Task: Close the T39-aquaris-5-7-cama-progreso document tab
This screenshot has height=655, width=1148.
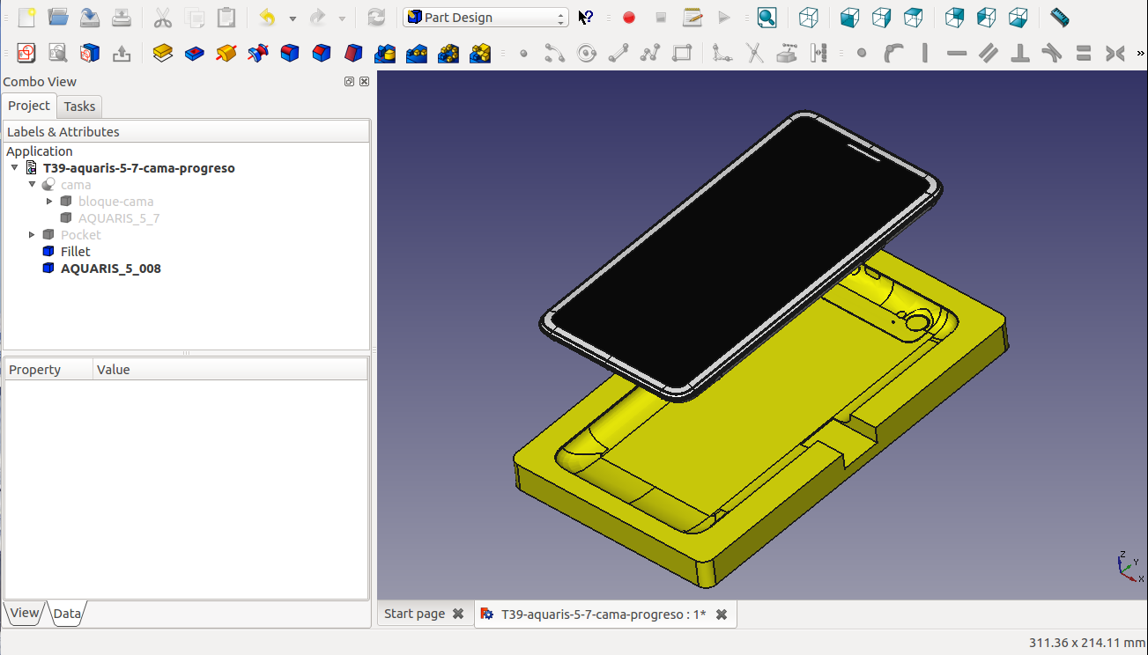Action: [x=722, y=615]
